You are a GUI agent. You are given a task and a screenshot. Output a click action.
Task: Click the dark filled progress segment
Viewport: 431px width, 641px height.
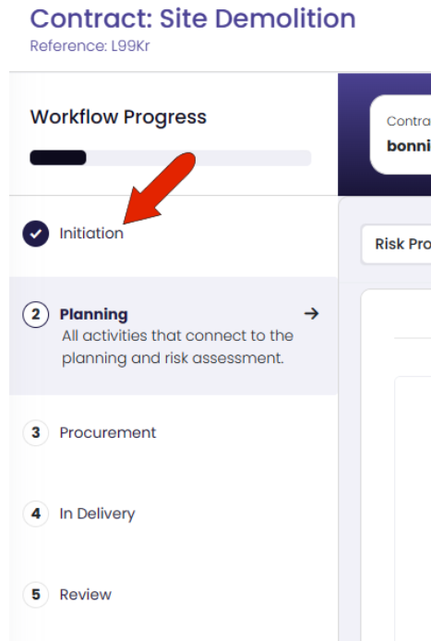pos(58,158)
